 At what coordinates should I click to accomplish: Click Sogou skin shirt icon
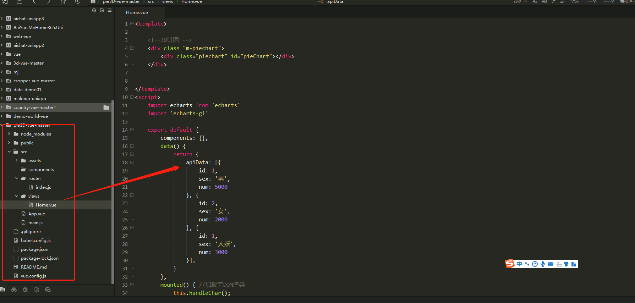[x=566, y=264]
